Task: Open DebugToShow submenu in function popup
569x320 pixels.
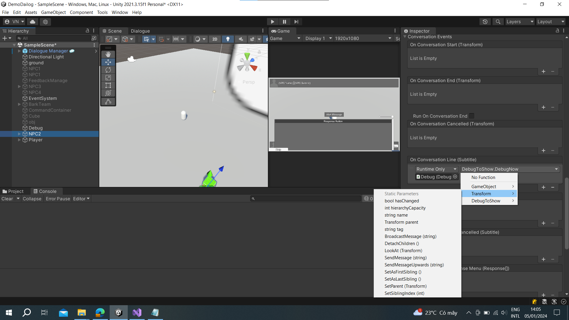Action: tap(489, 201)
